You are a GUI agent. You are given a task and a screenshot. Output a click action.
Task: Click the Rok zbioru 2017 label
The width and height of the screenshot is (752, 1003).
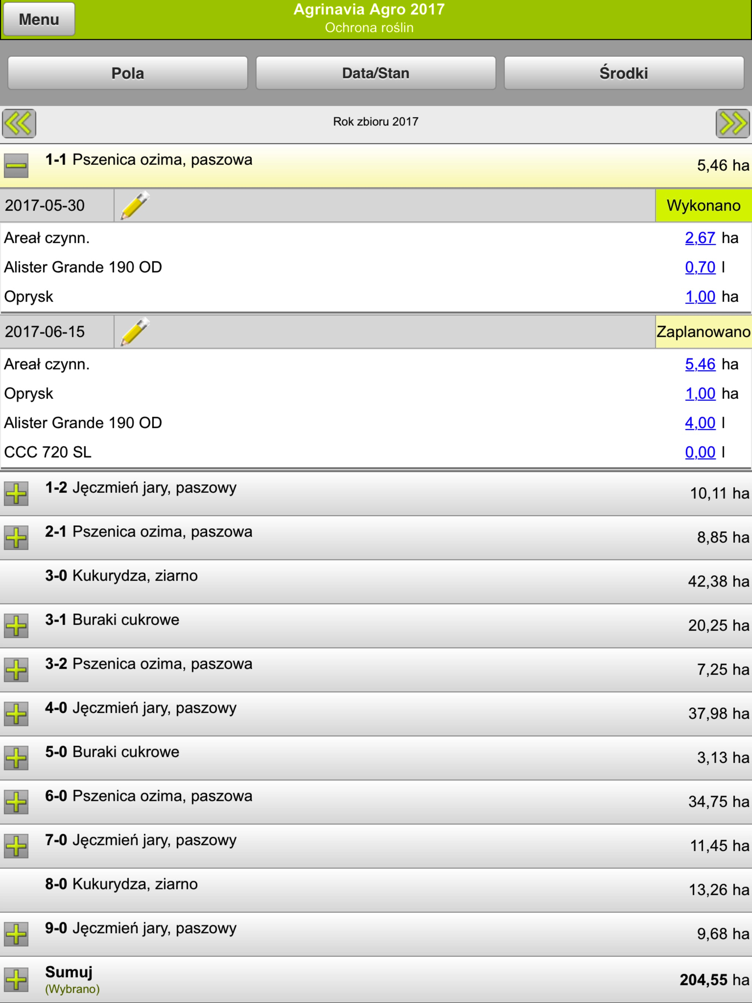(x=376, y=122)
